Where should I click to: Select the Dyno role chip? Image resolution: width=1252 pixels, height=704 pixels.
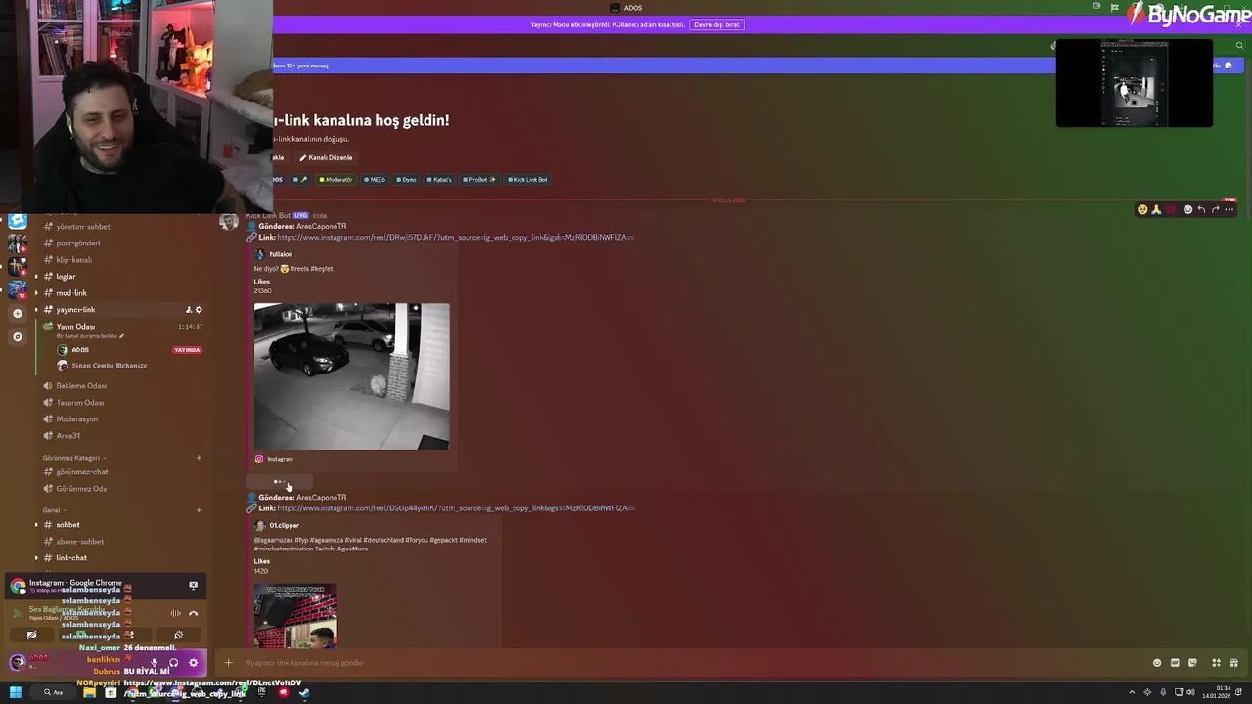[x=406, y=180]
